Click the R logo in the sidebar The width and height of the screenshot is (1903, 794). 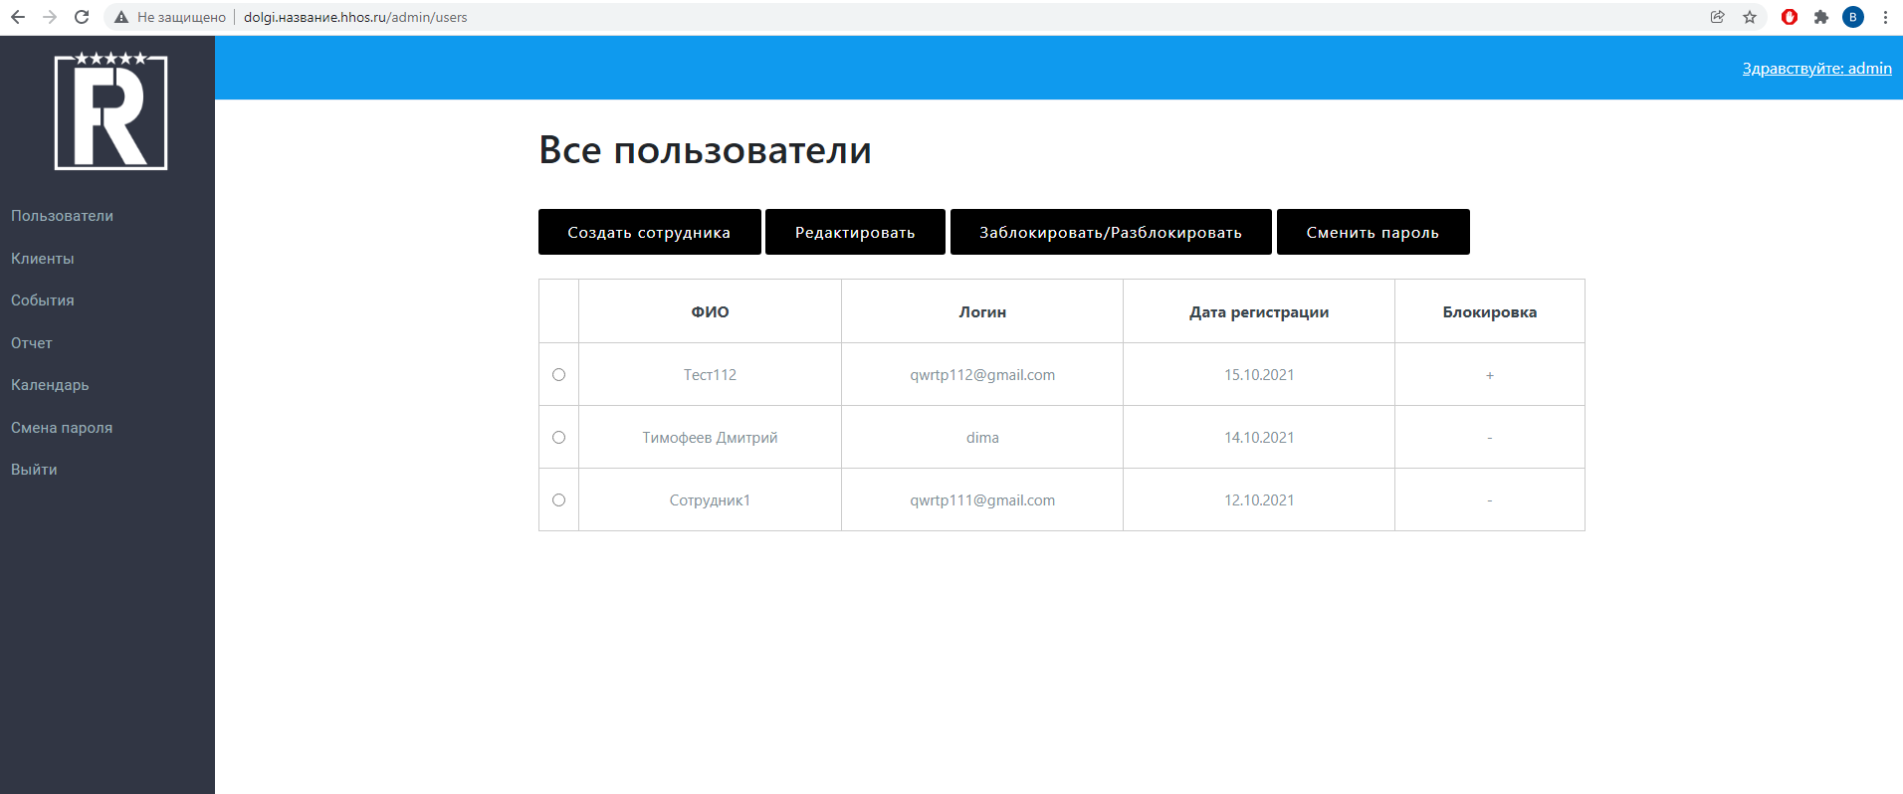click(x=110, y=110)
